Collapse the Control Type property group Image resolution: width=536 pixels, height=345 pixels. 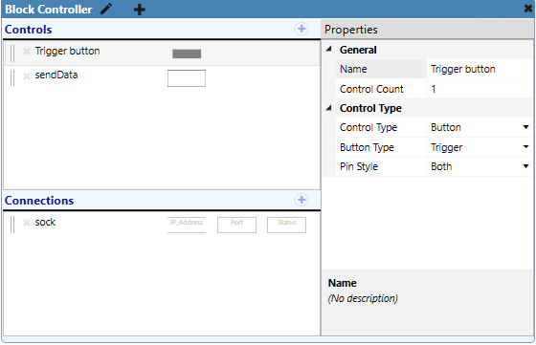329,108
